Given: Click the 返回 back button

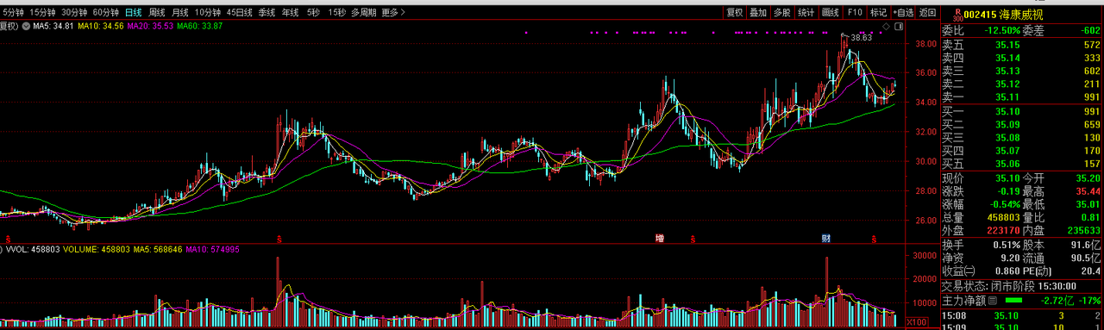Looking at the screenshot, I should click(927, 13).
